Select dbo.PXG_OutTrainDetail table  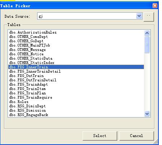pos(76,80)
